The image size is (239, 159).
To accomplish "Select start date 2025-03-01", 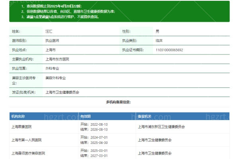I will (x=99, y=151).
